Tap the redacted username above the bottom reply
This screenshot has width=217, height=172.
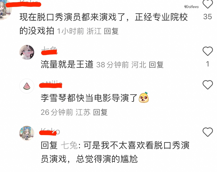point(50,132)
